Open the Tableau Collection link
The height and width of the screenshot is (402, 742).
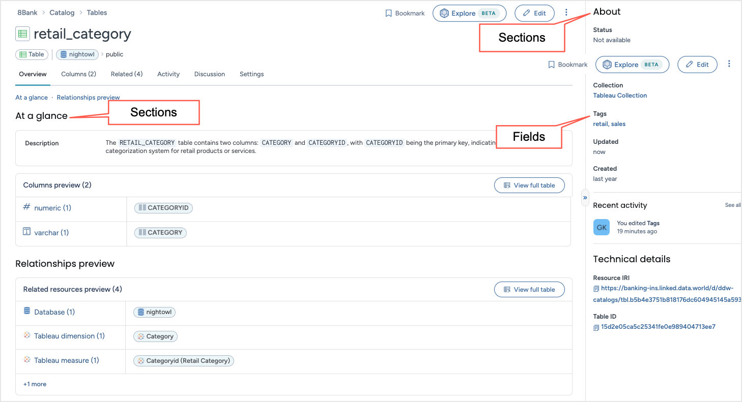[620, 95]
